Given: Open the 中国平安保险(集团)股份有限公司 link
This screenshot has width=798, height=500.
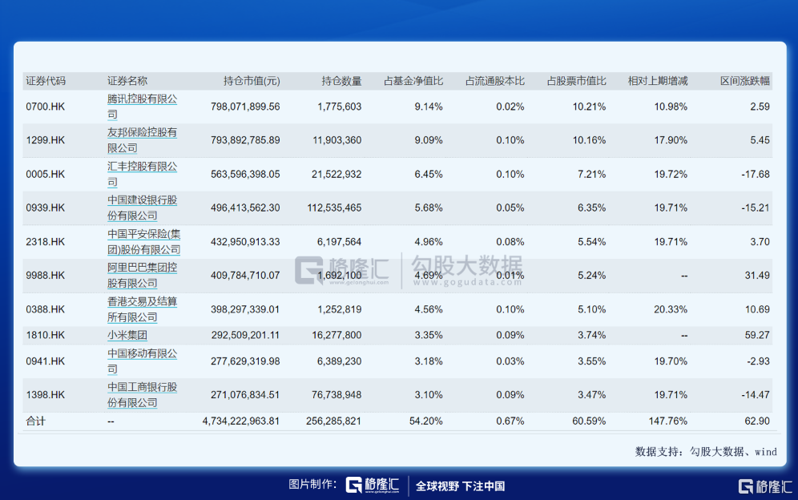Looking at the screenshot, I should pyautogui.click(x=143, y=241).
